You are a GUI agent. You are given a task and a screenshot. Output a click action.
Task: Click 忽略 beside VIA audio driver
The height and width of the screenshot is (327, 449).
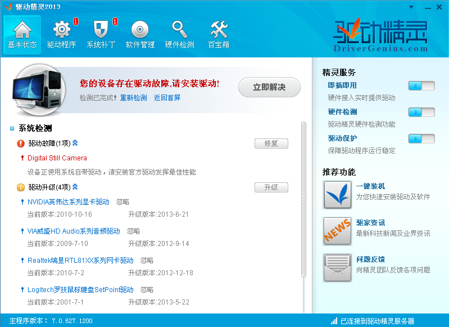click(x=133, y=231)
